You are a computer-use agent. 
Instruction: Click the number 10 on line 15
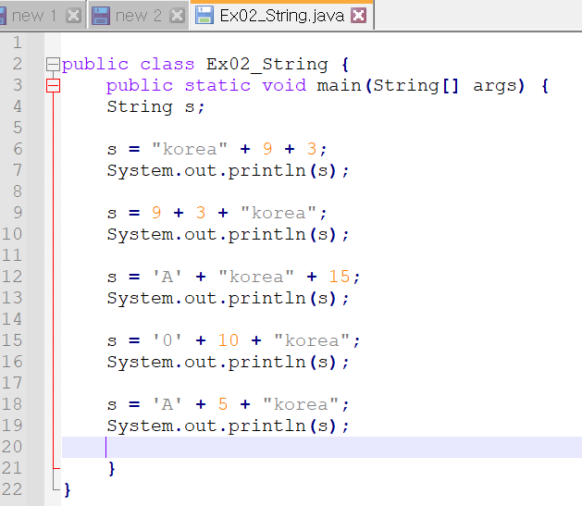[x=229, y=340]
